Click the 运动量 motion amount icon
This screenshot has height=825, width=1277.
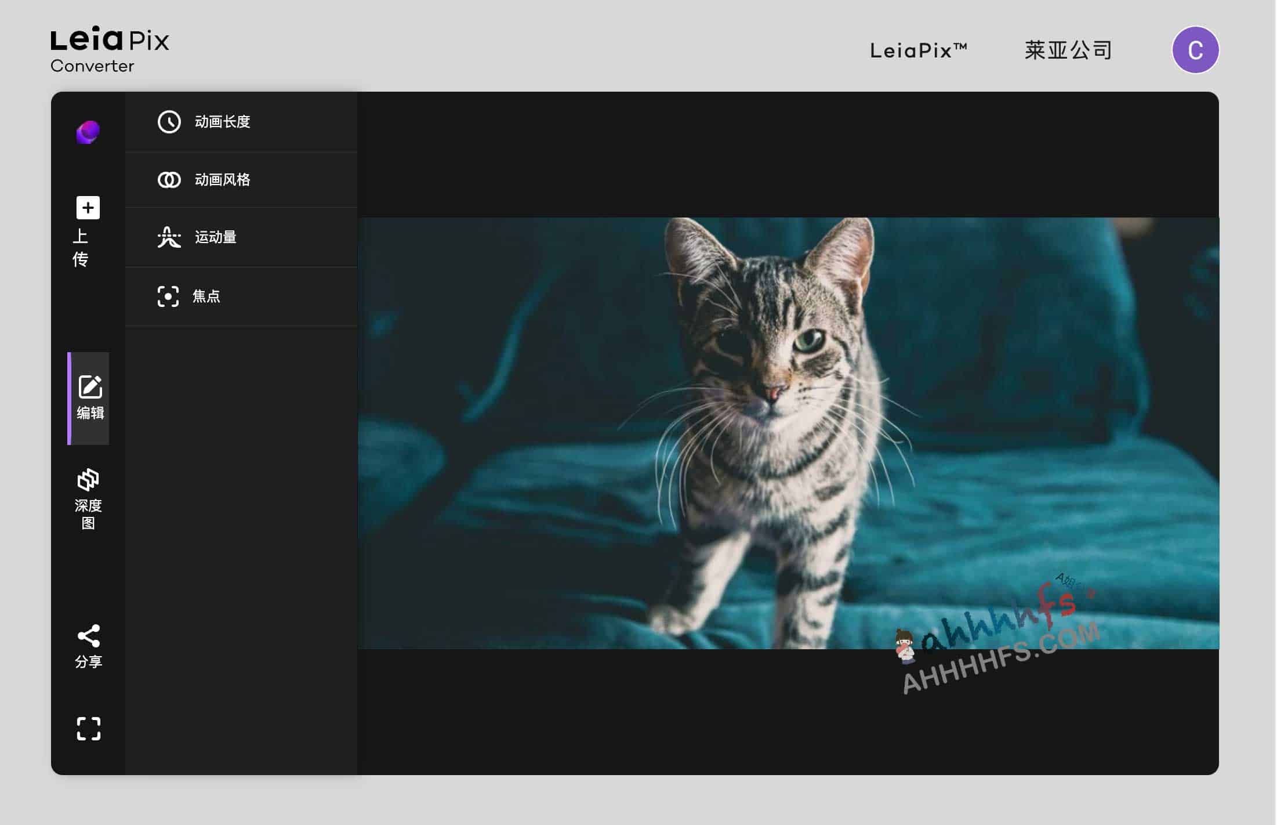[x=169, y=237]
